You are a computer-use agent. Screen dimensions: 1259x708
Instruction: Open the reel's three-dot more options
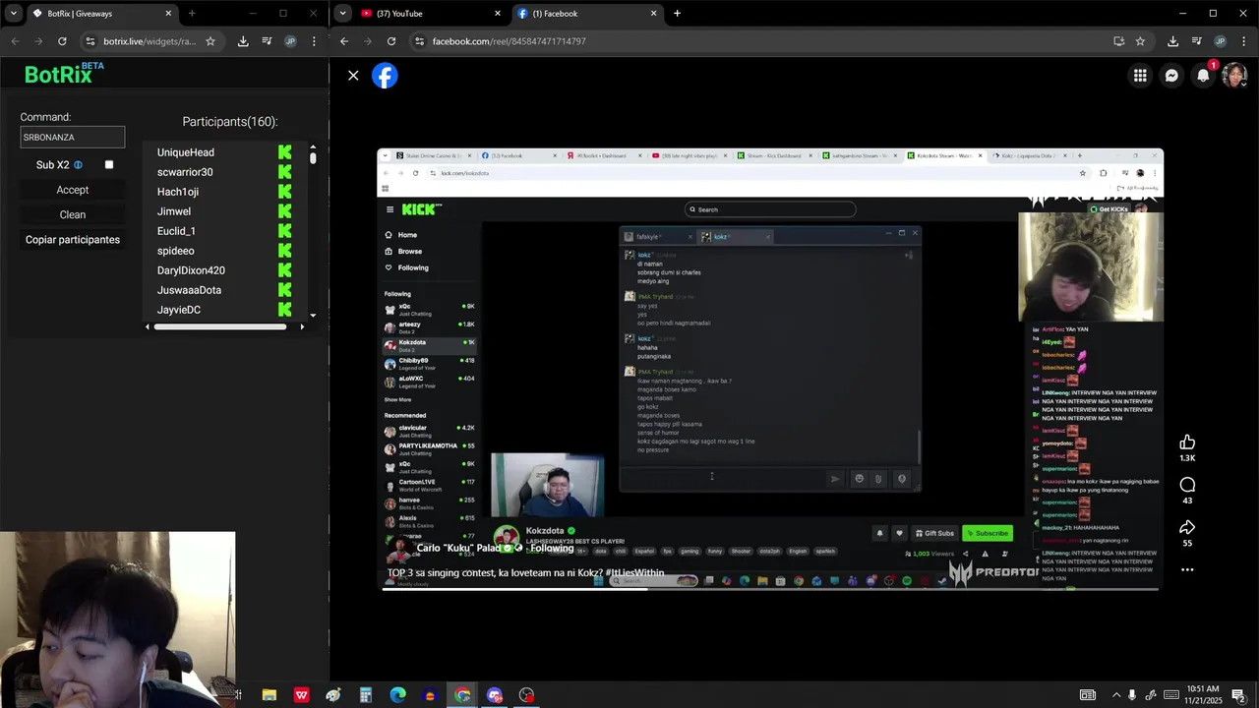(x=1187, y=569)
